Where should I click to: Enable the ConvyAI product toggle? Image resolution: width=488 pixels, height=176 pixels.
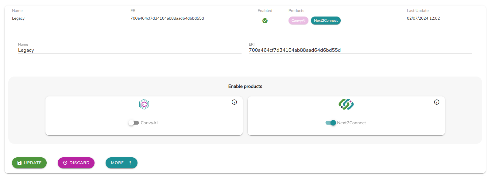click(134, 123)
